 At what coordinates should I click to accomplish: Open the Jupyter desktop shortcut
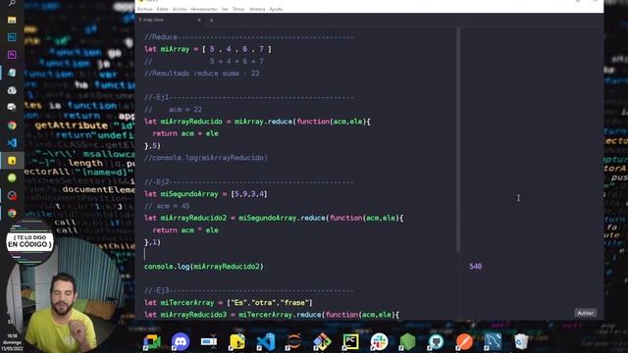point(294,342)
